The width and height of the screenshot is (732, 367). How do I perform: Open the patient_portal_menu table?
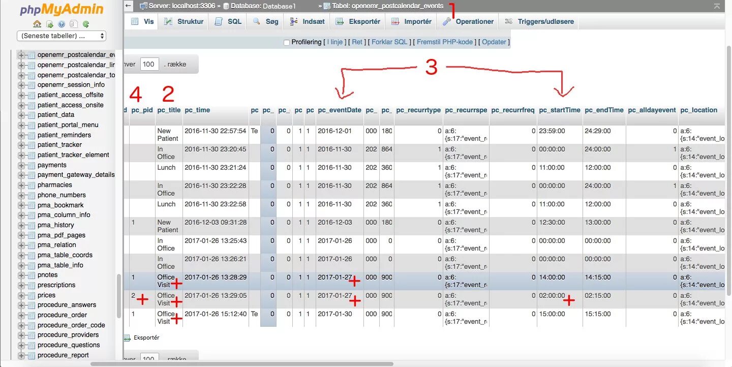click(68, 125)
